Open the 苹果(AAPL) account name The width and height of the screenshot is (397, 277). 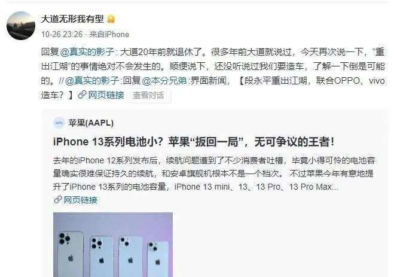(x=91, y=123)
